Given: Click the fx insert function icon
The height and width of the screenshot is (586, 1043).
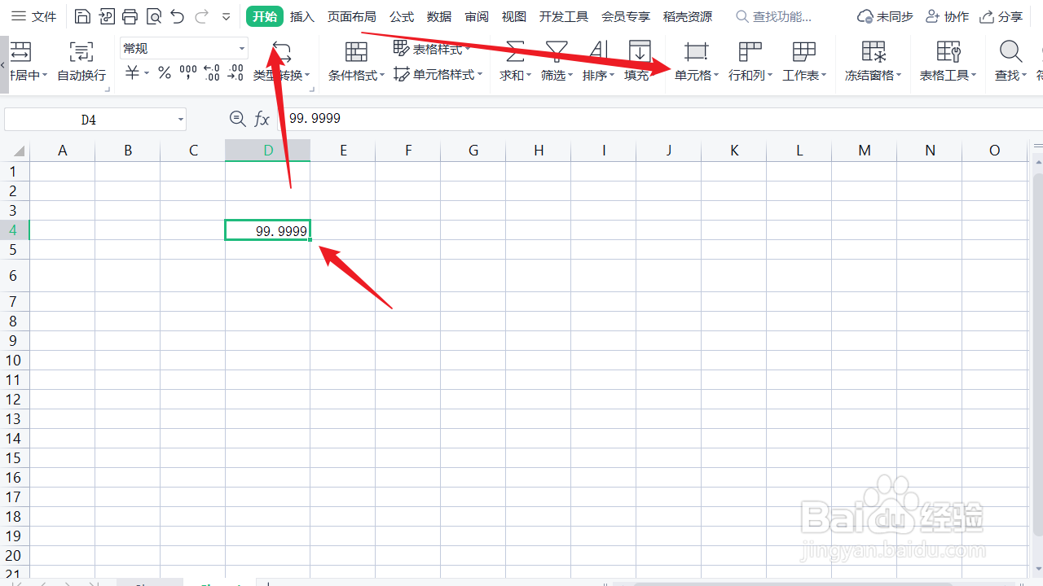Looking at the screenshot, I should pos(262,119).
